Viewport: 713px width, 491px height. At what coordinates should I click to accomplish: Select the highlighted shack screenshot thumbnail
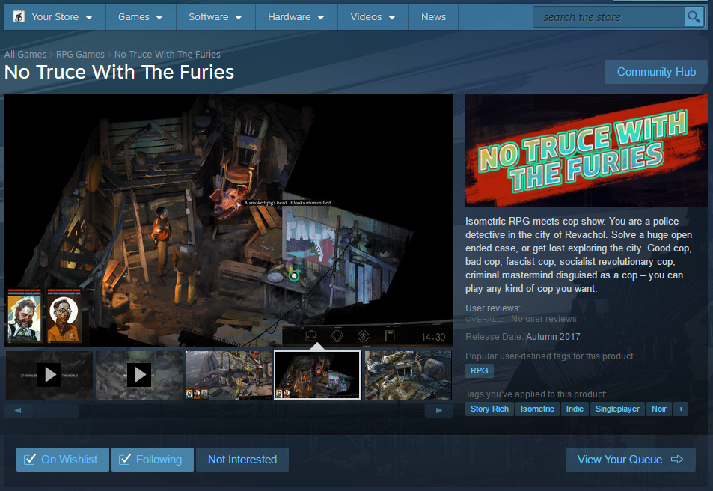[x=317, y=375]
